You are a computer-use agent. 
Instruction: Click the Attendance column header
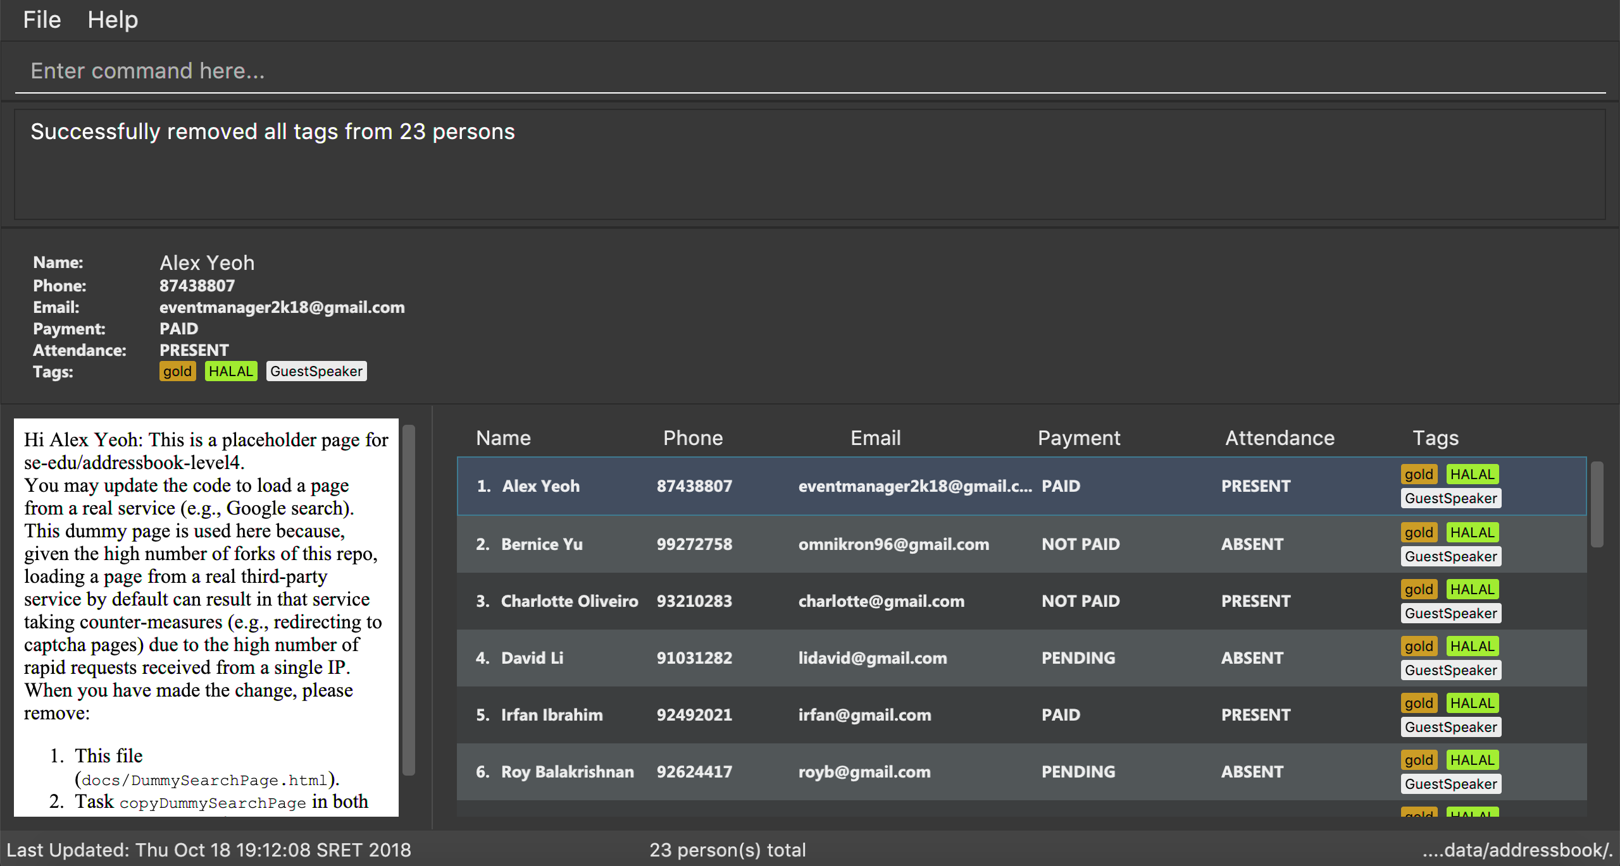pyautogui.click(x=1280, y=438)
